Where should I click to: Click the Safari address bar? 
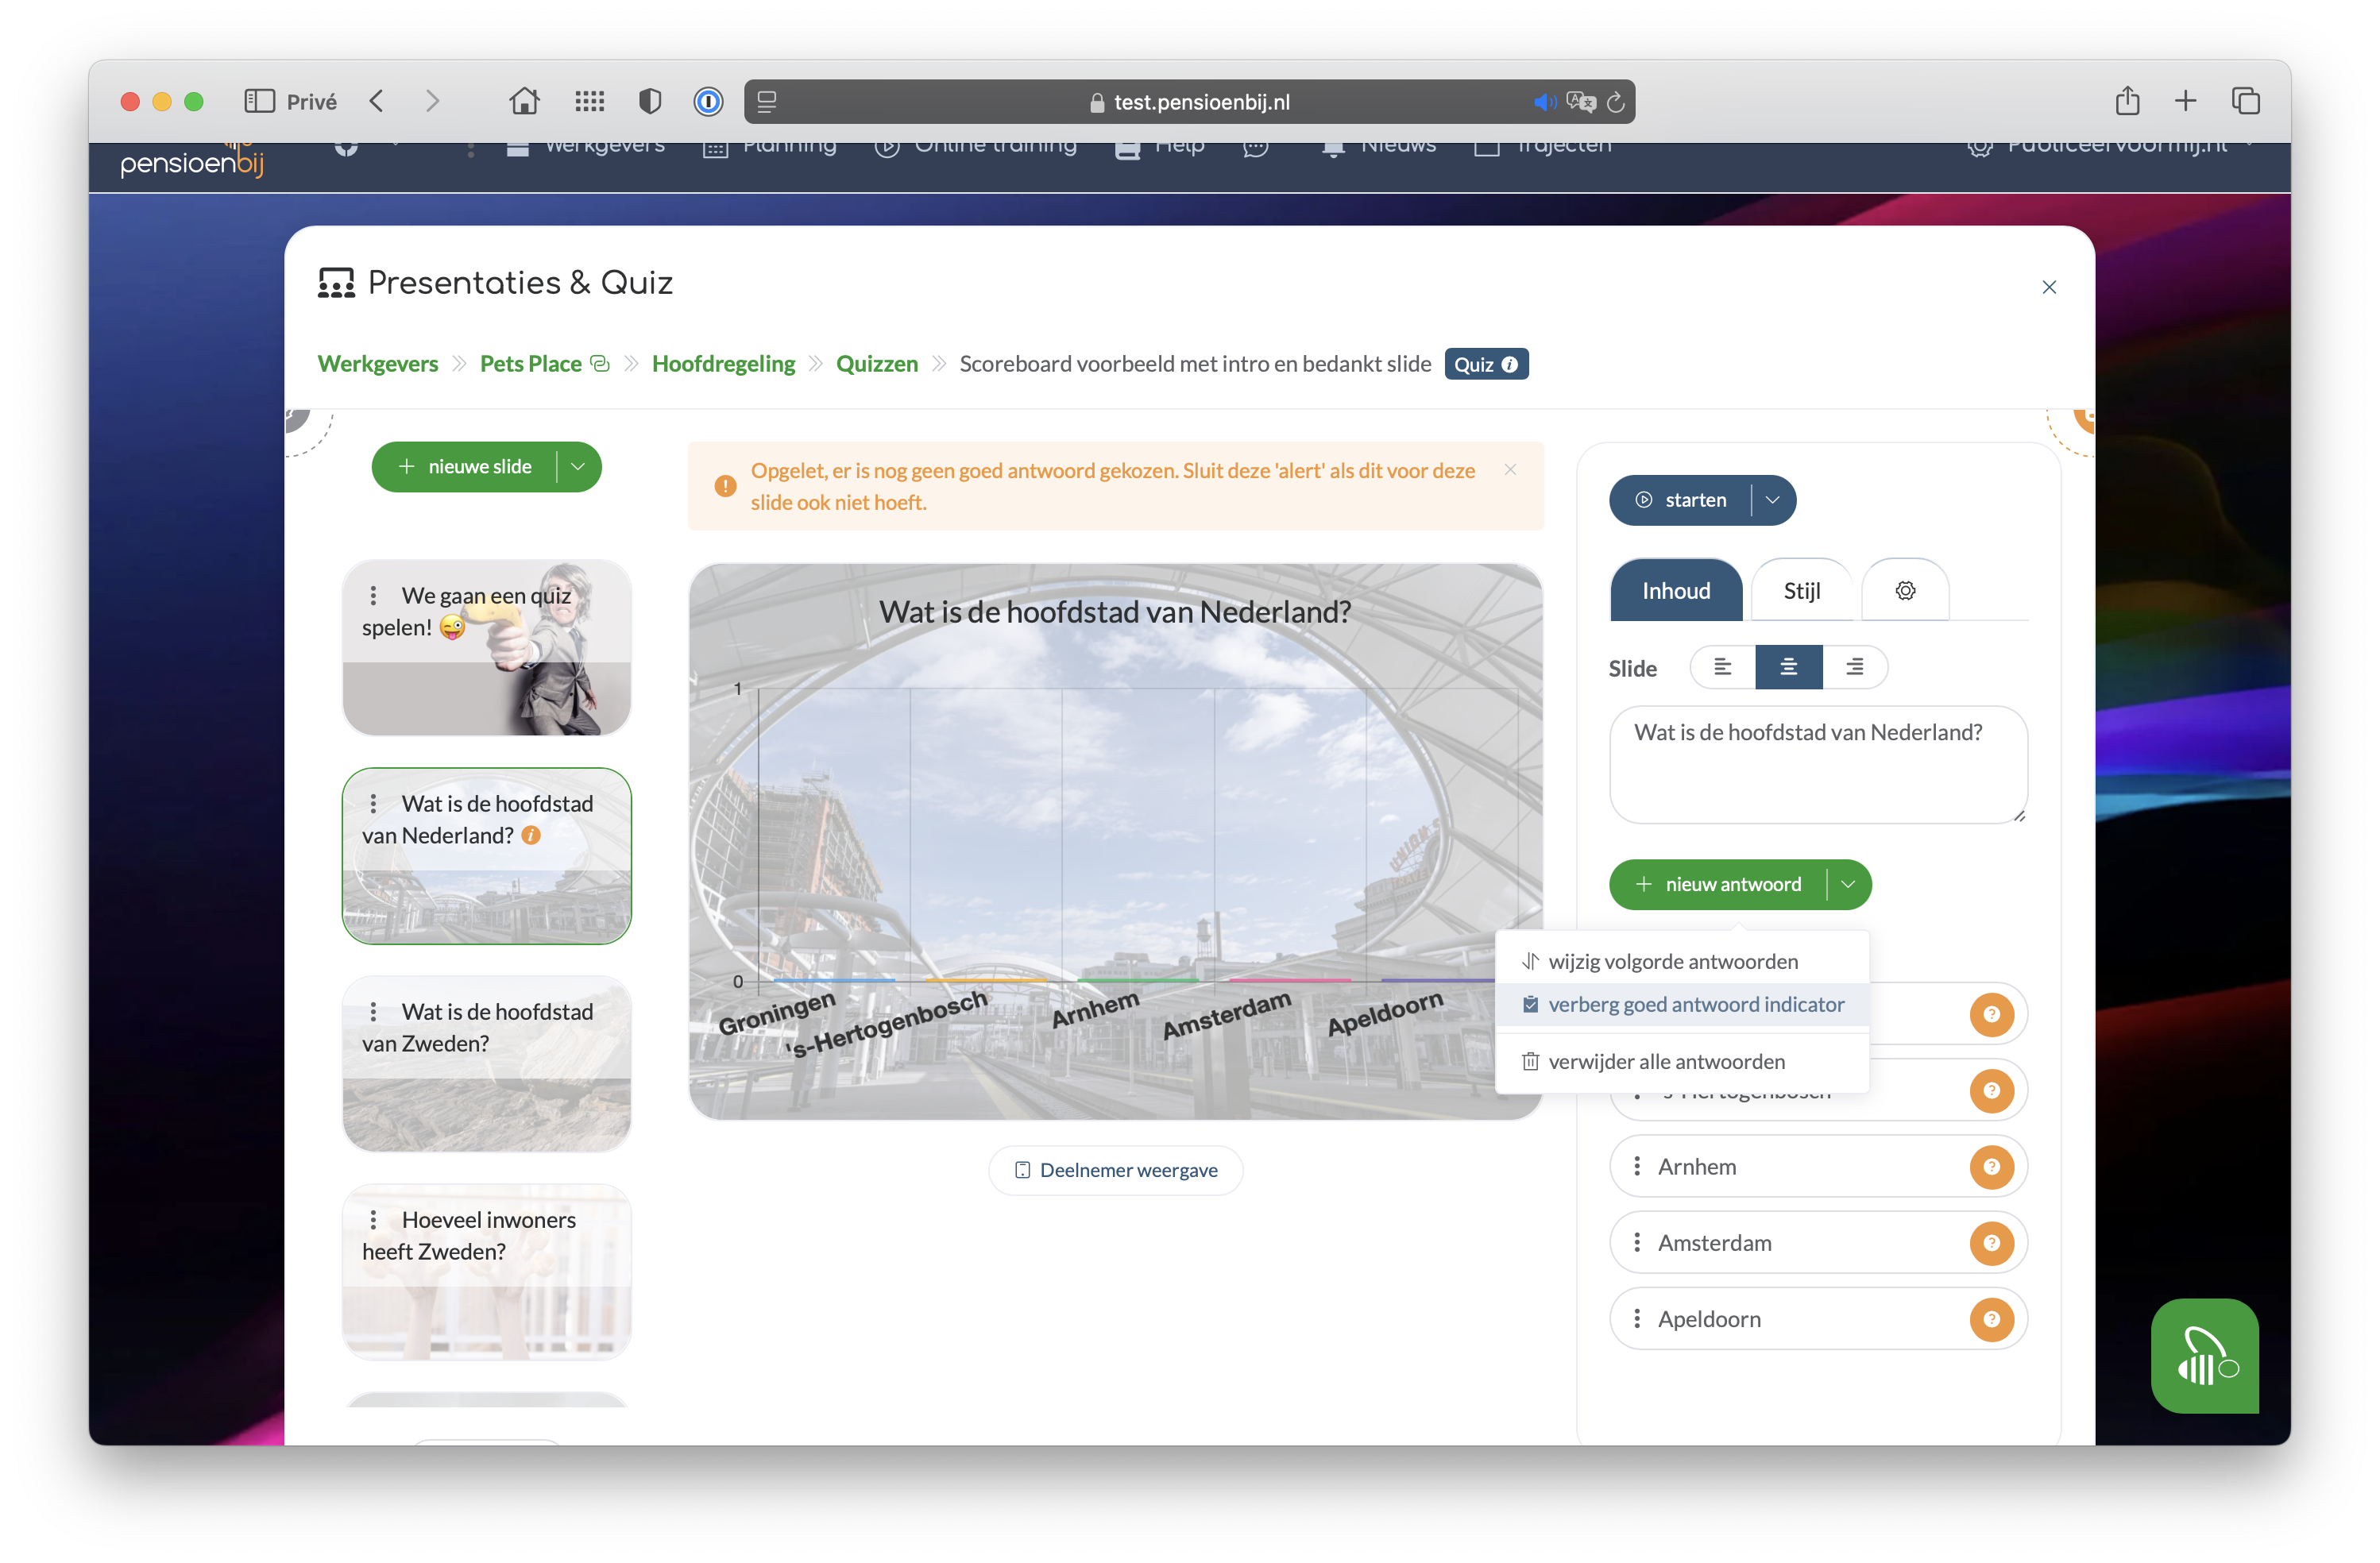pyautogui.click(x=1189, y=102)
